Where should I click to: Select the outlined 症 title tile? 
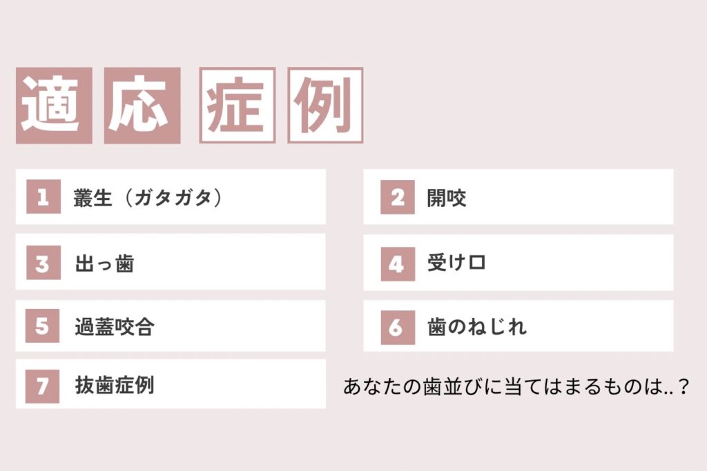237,106
